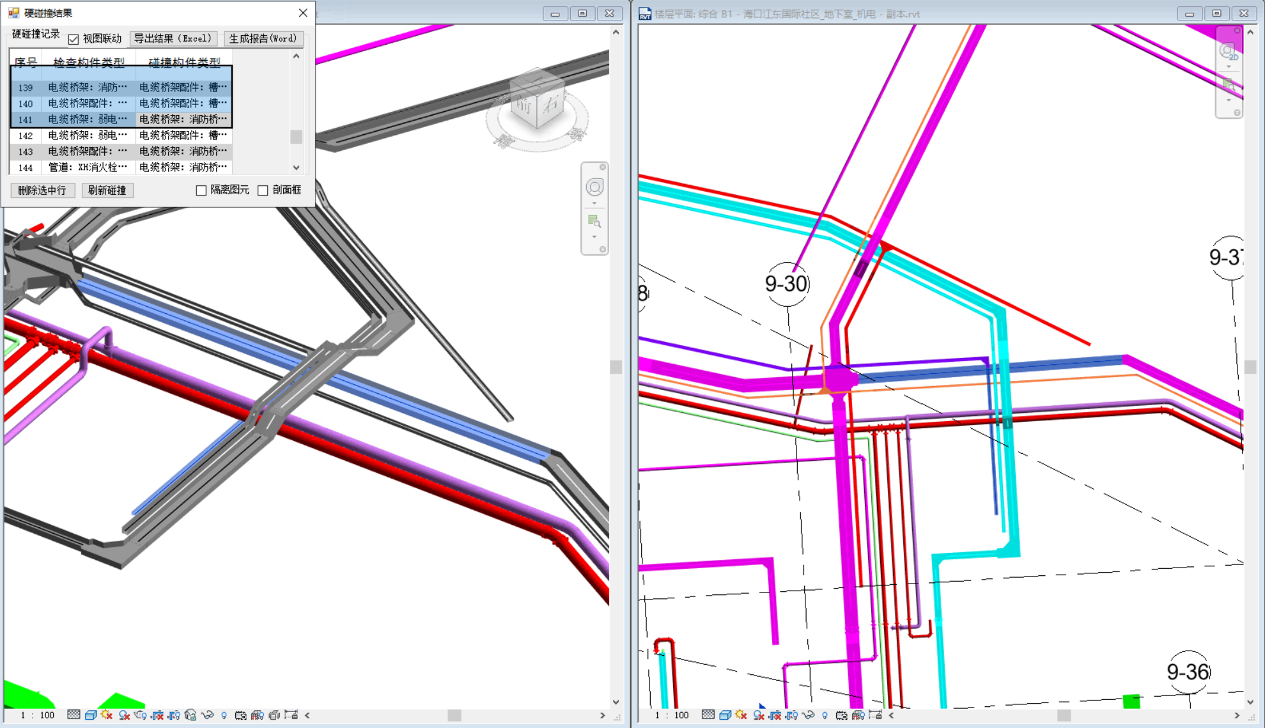
Task: Enable 隔离图元 checkbox
Action: click(201, 190)
